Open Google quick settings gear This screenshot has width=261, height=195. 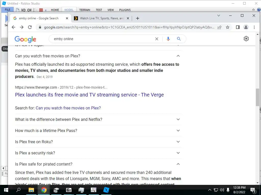pyautogui.click(x=246, y=39)
